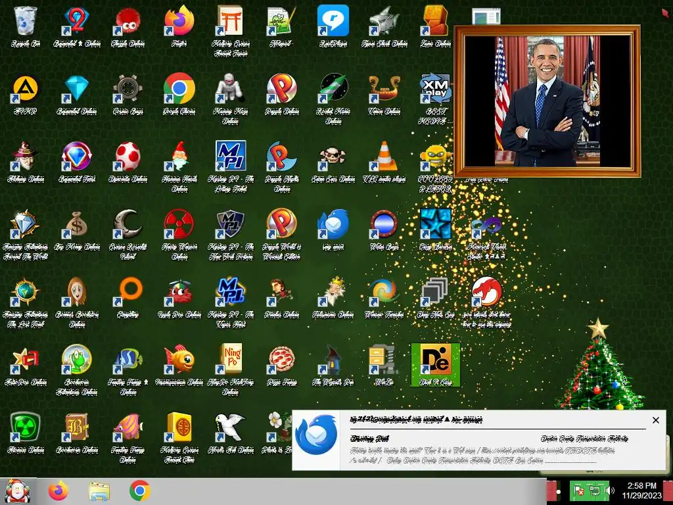Open Mystery PI The New York Fortune

[x=231, y=225]
